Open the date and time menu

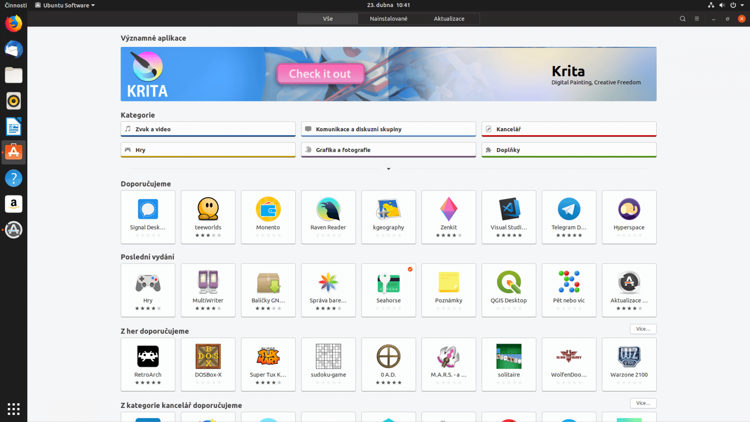tap(389, 5)
